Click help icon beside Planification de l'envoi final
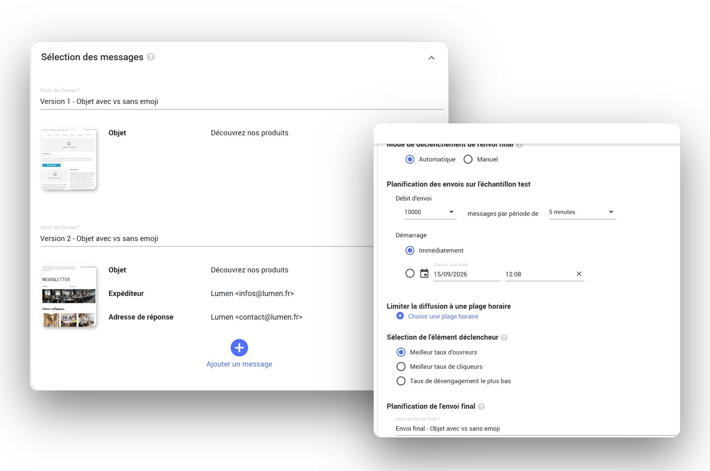This screenshot has height=471, width=710. click(481, 407)
